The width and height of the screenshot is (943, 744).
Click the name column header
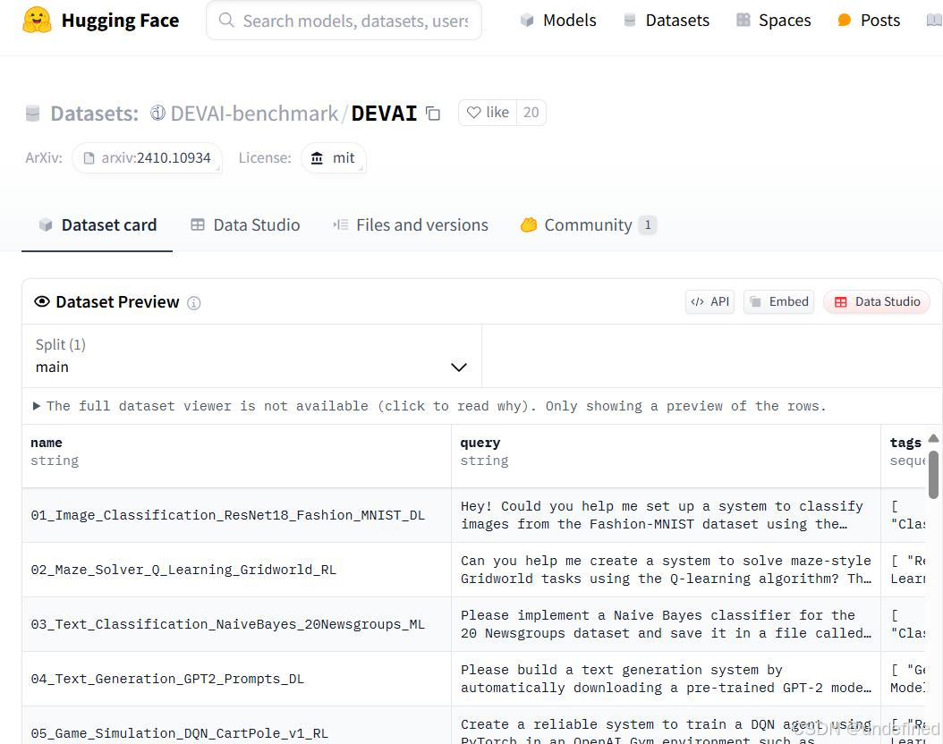(x=236, y=455)
